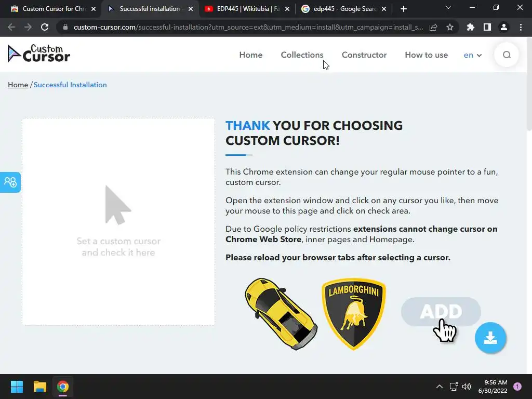Click the blue download floating button
This screenshot has width=532, height=399.
pyautogui.click(x=490, y=338)
